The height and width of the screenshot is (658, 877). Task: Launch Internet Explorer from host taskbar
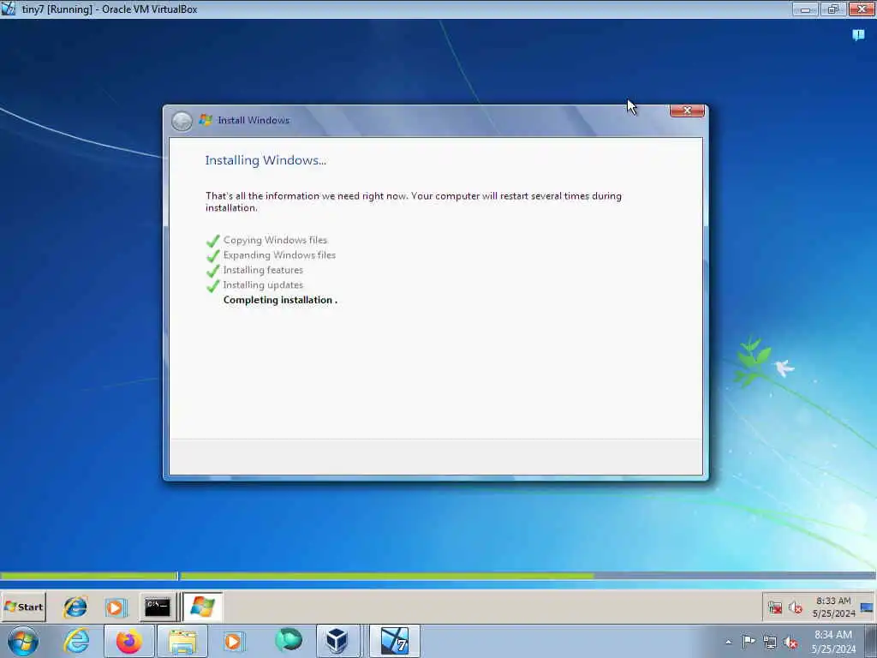tap(76, 641)
